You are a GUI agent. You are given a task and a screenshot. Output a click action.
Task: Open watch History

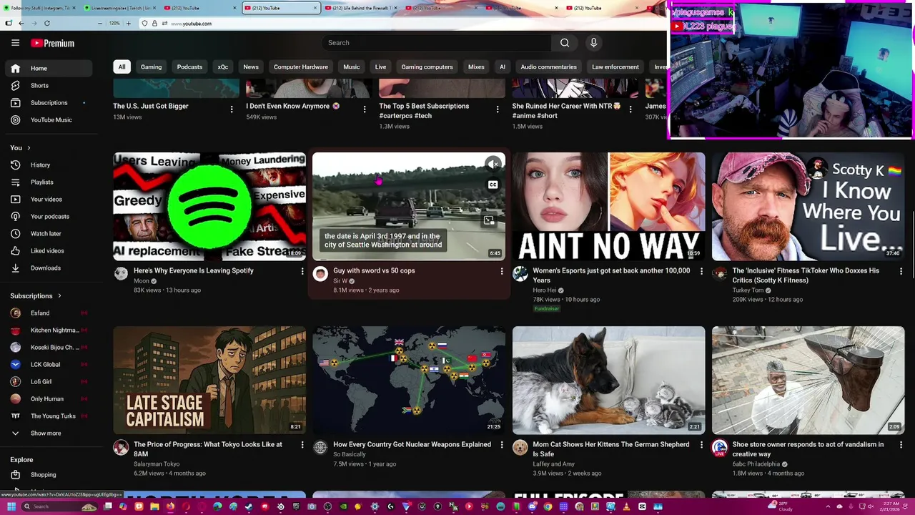point(47,165)
